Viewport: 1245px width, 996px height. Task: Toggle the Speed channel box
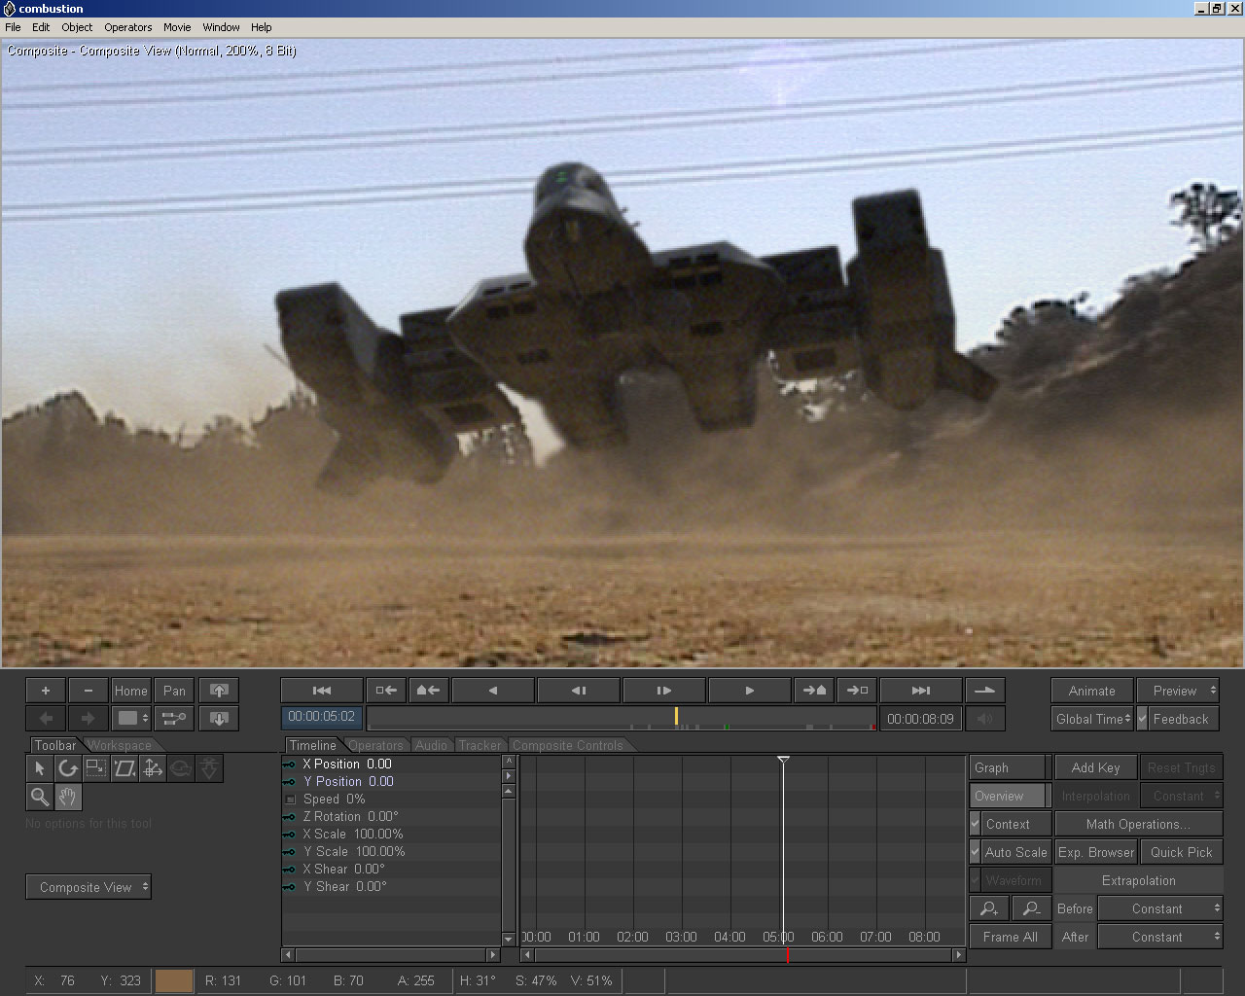[x=290, y=800]
